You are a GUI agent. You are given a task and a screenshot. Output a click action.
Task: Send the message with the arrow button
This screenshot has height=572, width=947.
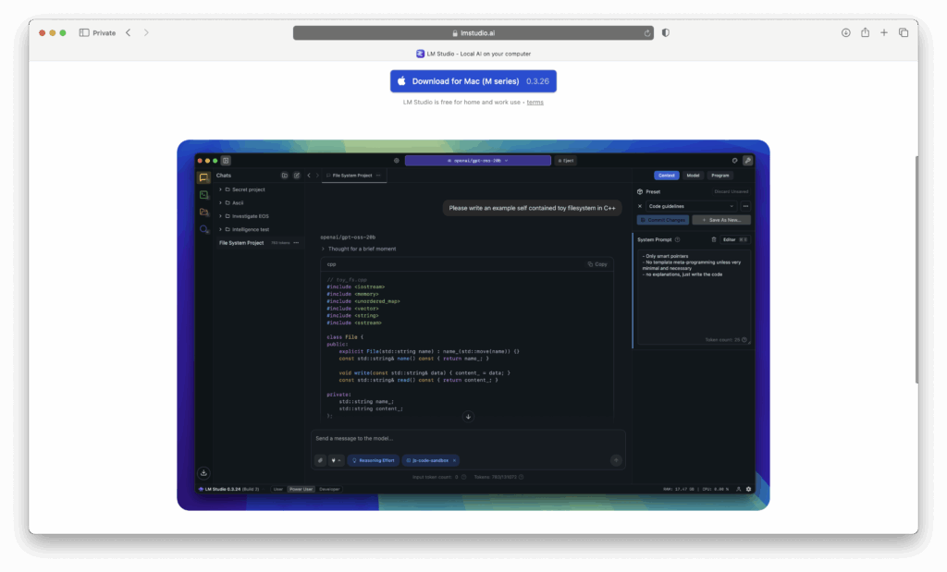pyautogui.click(x=616, y=460)
